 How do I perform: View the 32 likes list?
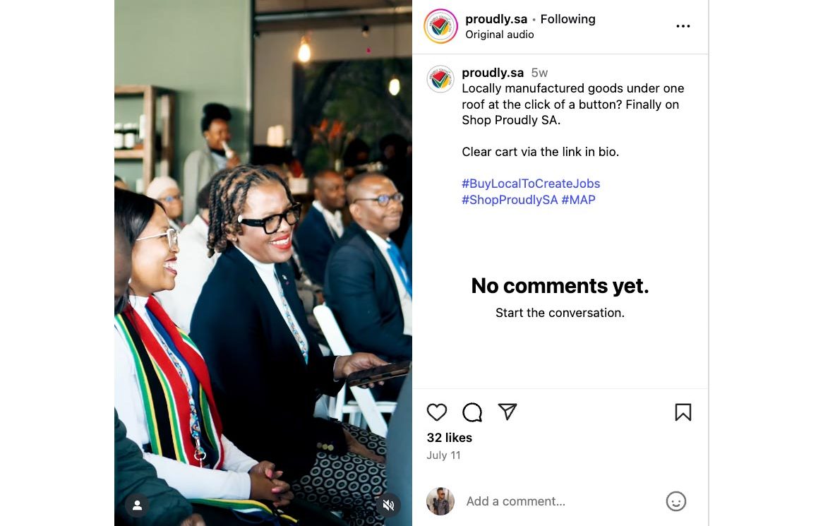pyautogui.click(x=449, y=438)
